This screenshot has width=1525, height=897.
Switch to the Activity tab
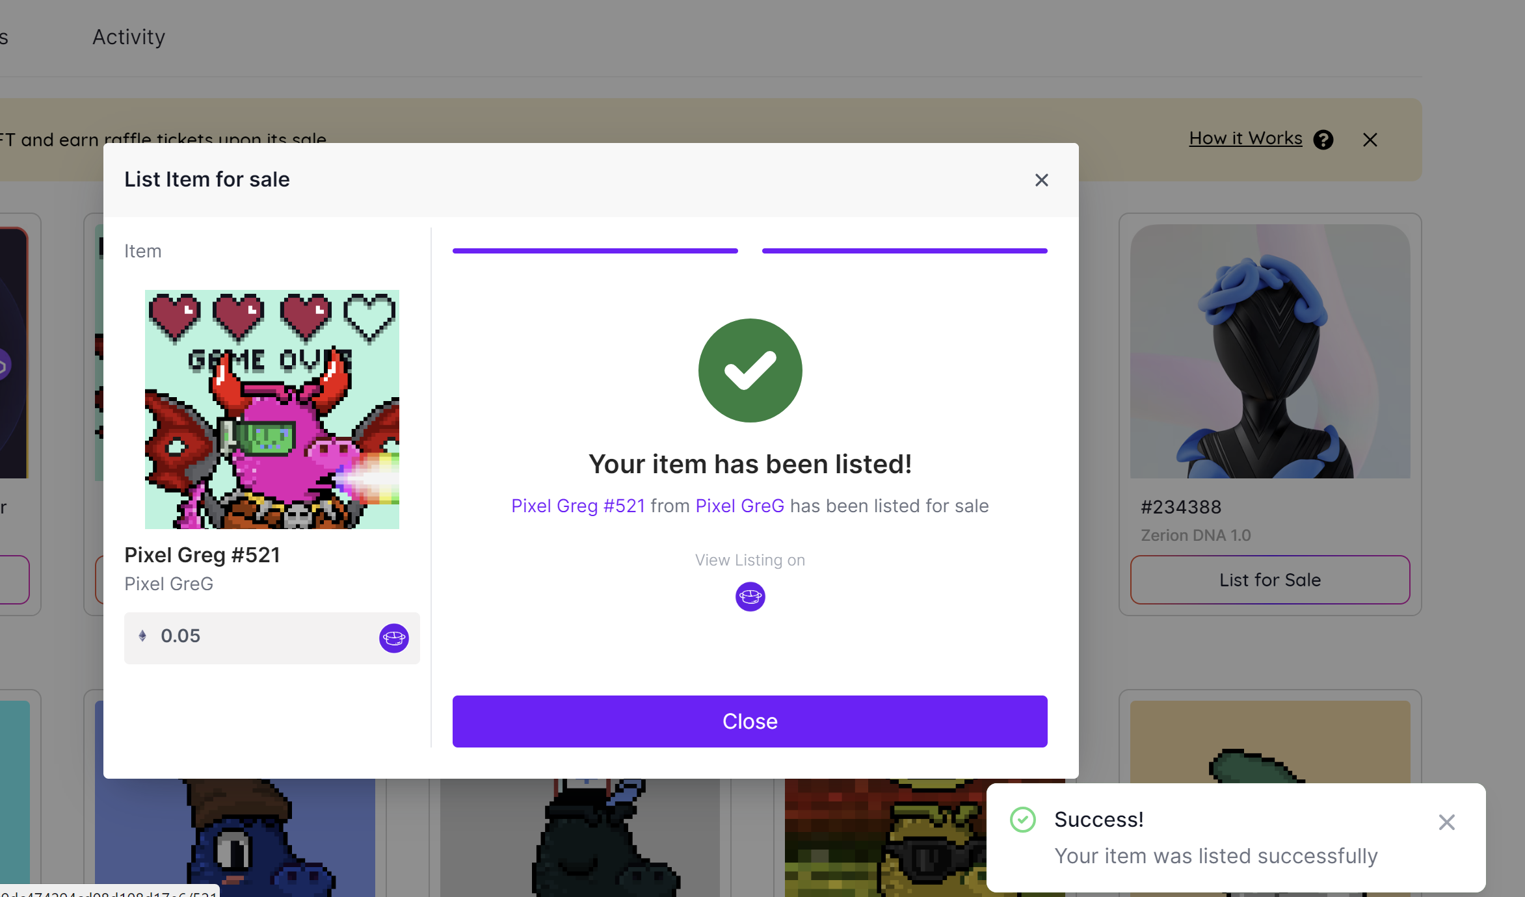coord(129,37)
